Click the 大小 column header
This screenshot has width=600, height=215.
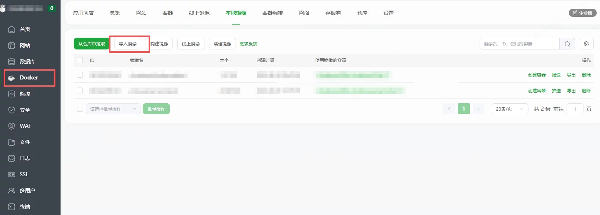(x=224, y=60)
